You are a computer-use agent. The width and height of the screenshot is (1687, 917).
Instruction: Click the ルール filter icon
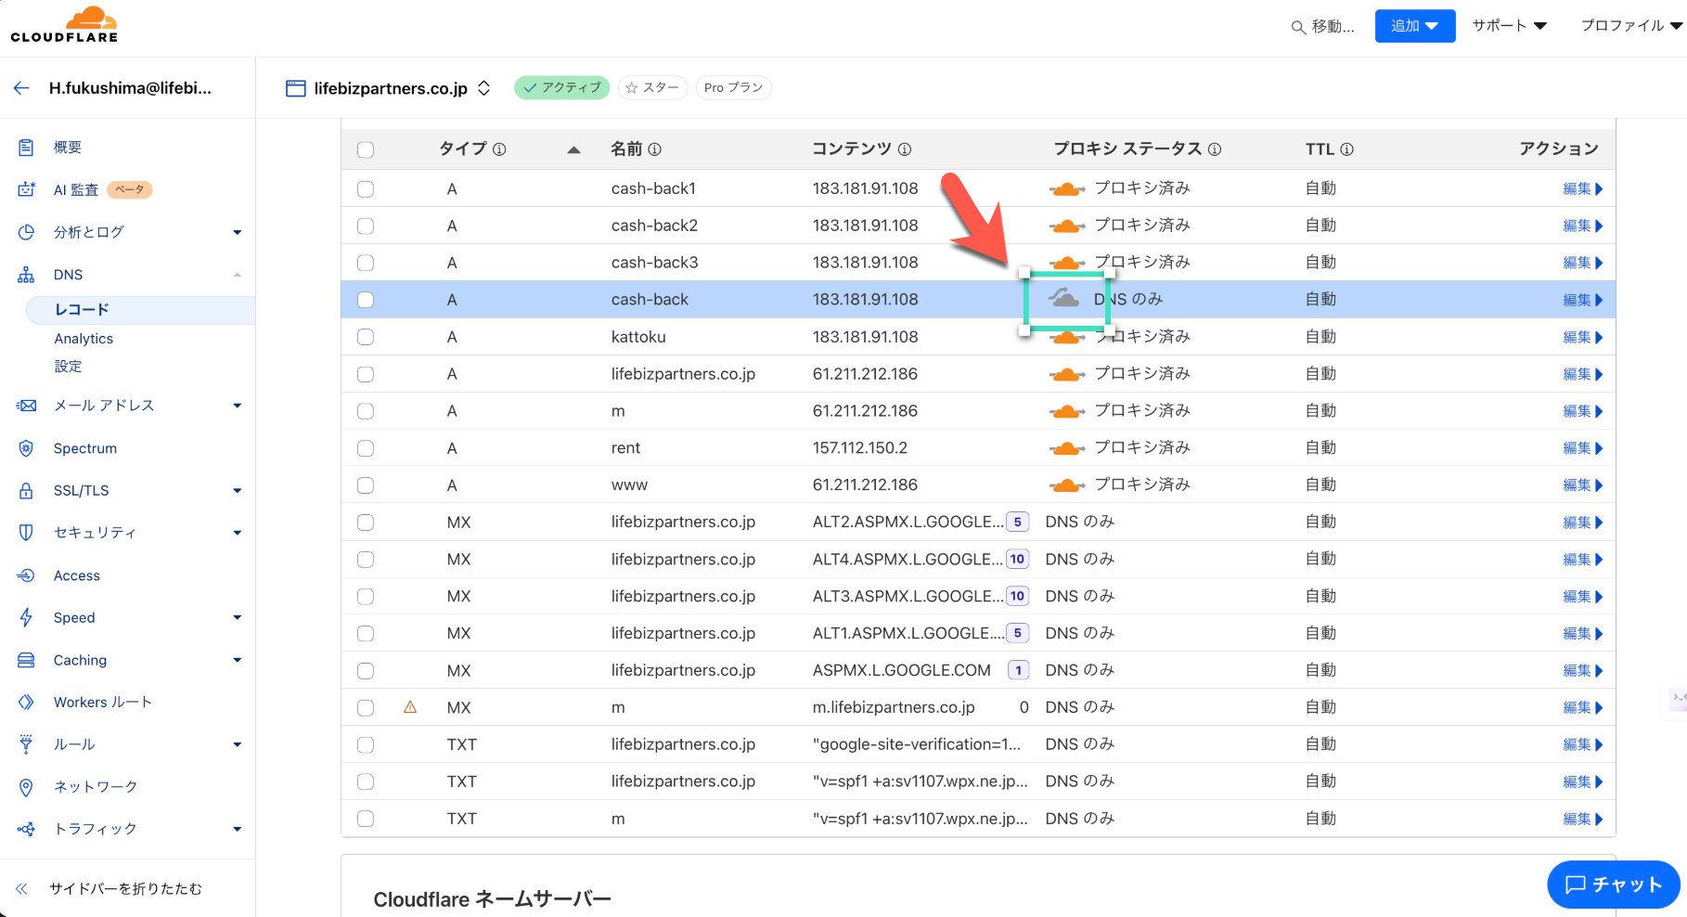(x=26, y=744)
